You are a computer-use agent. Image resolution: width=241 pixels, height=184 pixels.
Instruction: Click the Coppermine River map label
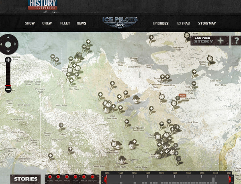[155, 86]
